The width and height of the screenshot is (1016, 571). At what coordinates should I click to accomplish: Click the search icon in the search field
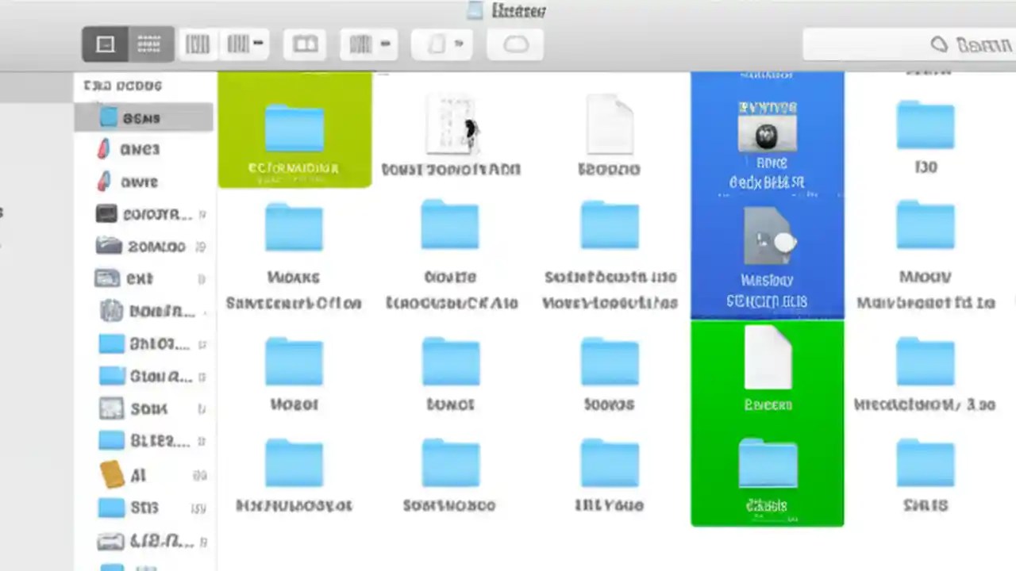pos(939,44)
